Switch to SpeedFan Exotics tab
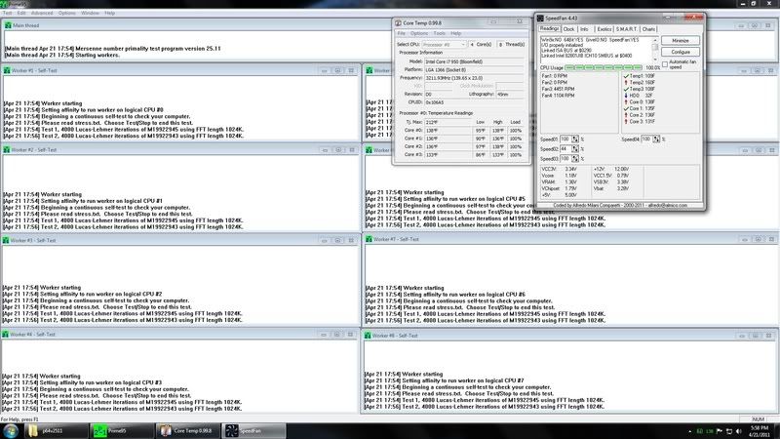 [604, 29]
